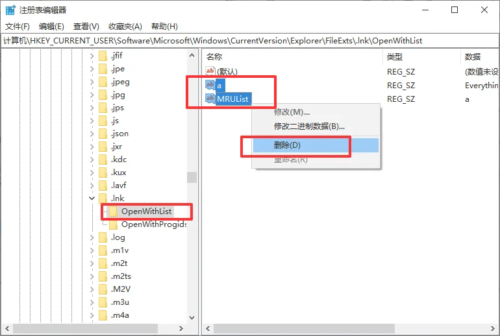
Task: Click the string value icon of MRUList
Action: 210,99
